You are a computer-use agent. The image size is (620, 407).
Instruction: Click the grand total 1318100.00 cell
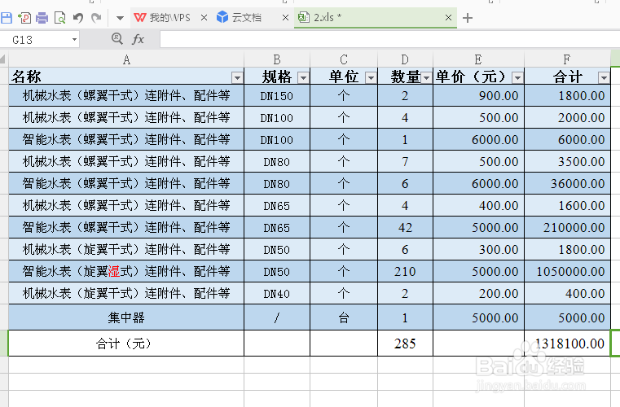tap(567, 344)
